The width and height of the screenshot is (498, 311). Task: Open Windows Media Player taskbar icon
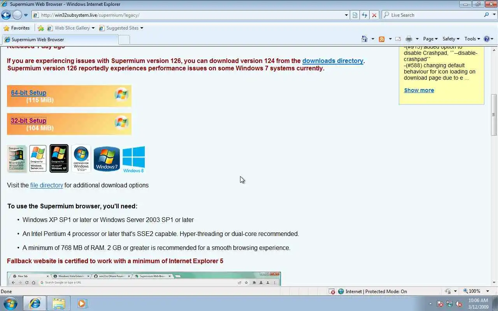click(82, 303)
